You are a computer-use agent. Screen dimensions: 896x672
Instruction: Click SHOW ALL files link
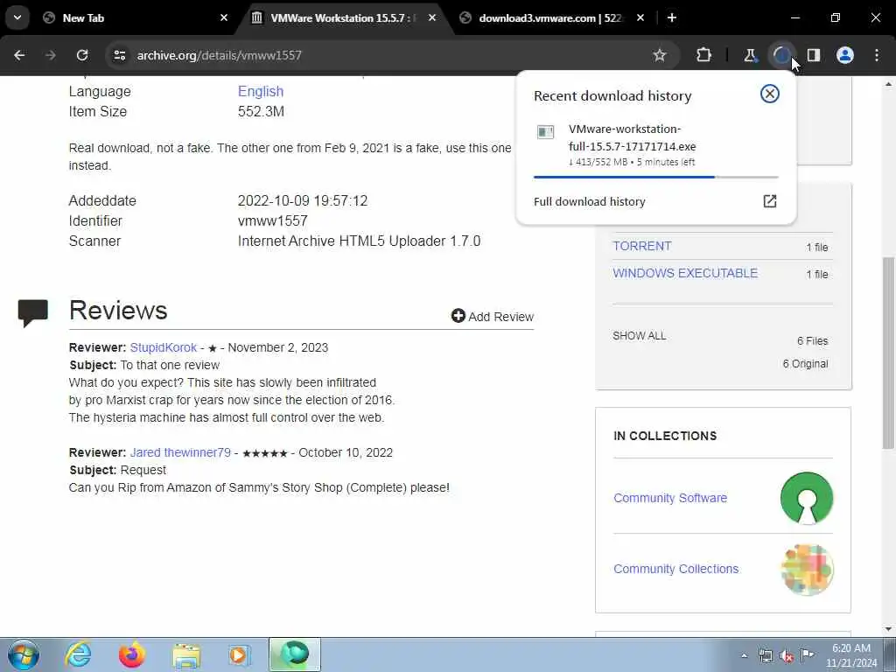(640, 336)
